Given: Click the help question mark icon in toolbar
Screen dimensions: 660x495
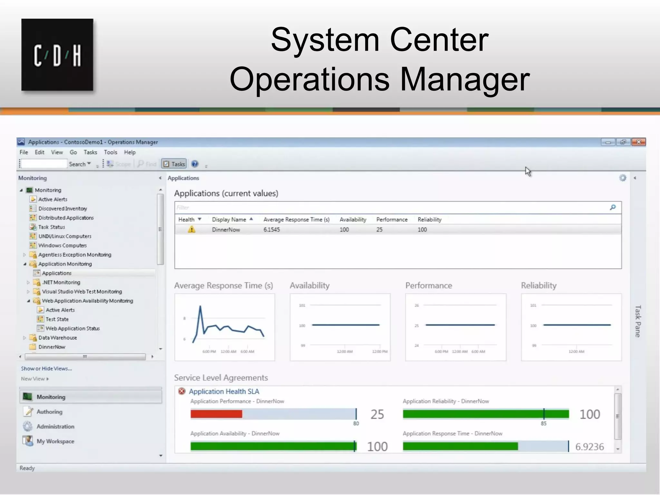Looking at the screenshot, I should 195,164.
